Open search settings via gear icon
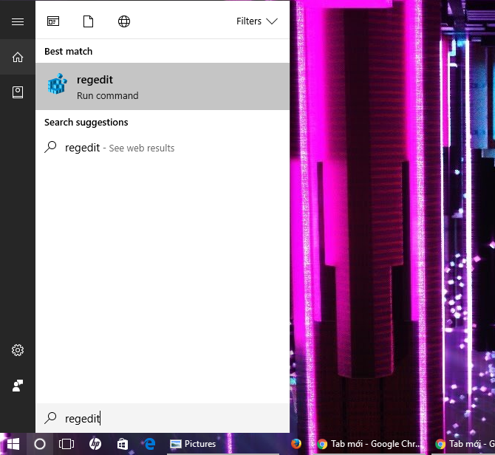495x455 pixels. click(x=18, y=350)
